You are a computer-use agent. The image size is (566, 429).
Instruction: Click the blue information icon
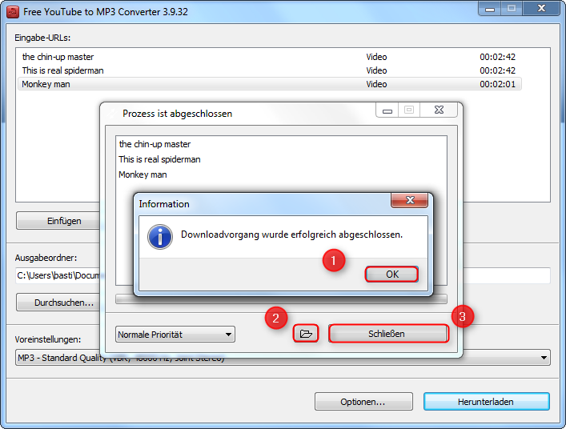point(160,237)
